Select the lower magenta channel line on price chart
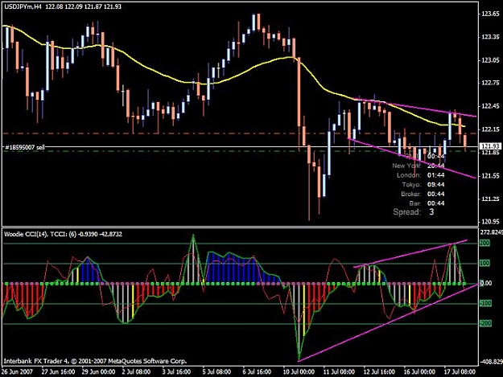This screenshot has width=503, height=377. click(x=412, y=158)
